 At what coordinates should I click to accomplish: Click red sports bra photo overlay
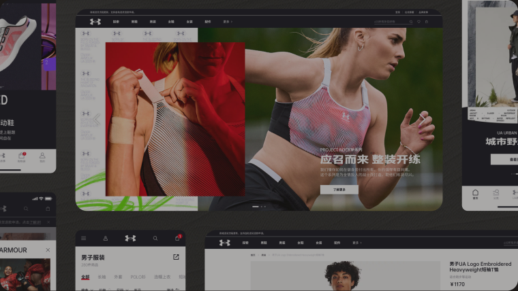(175, 119)
